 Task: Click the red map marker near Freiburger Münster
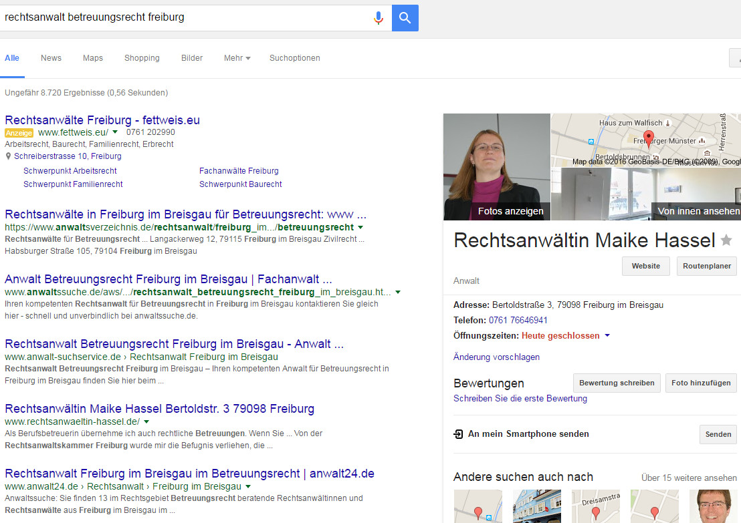pyautogui.click(x=649, y=138)
